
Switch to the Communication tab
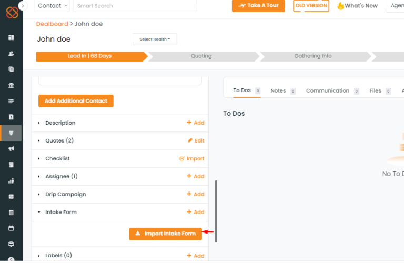tap(332, 90)
